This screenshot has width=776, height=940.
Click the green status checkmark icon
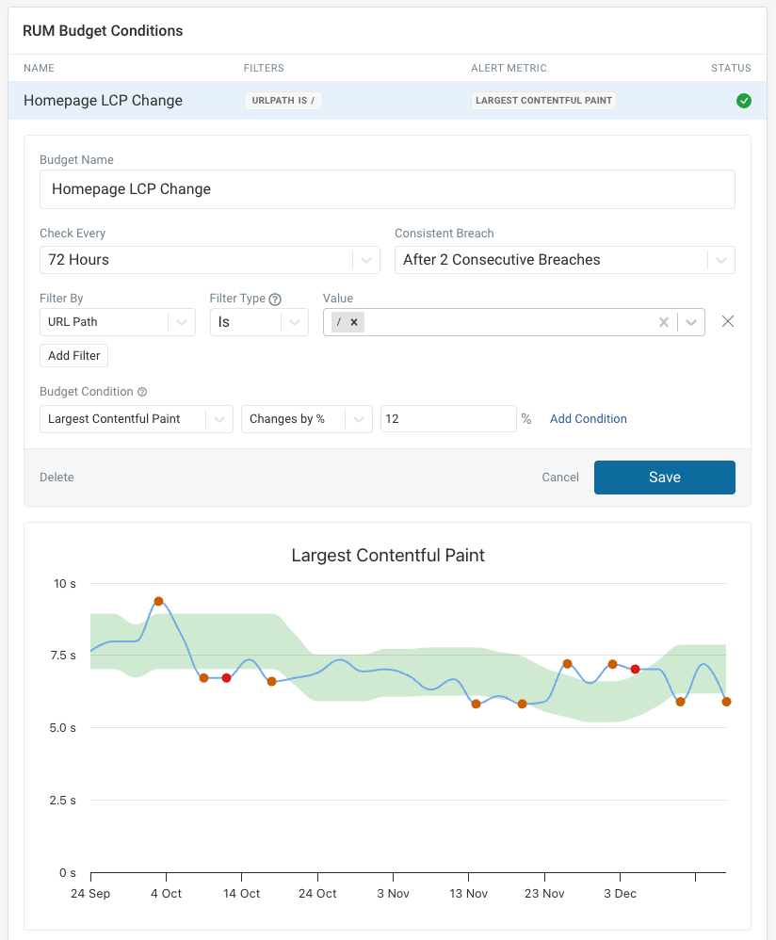click(x=743, y=101)
